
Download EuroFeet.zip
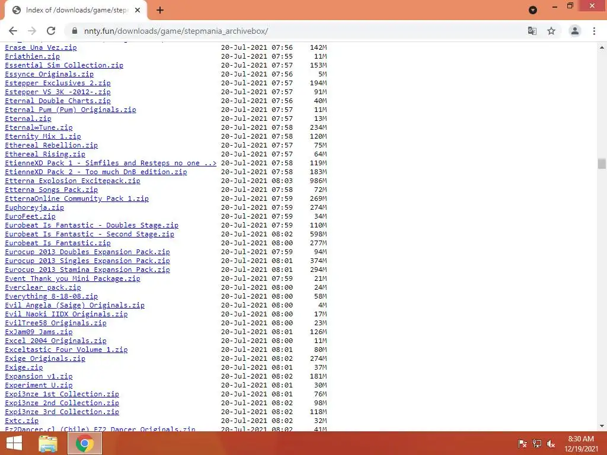pos(30,216)
